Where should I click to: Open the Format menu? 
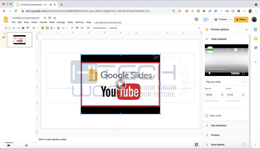click(x=43, y=22)
